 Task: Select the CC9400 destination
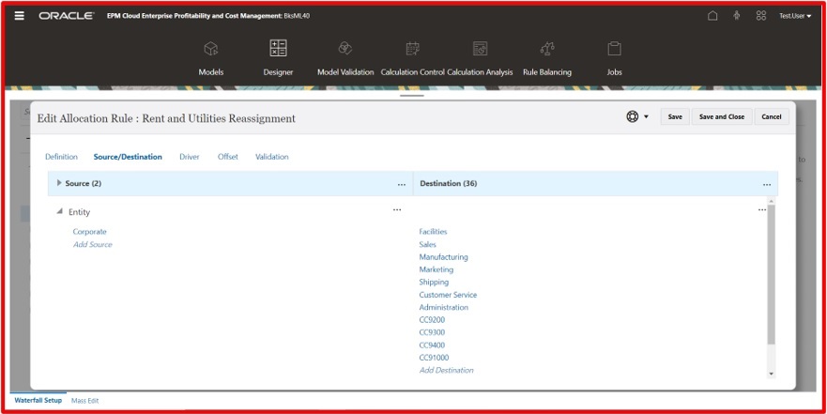(x=432, y=345)
